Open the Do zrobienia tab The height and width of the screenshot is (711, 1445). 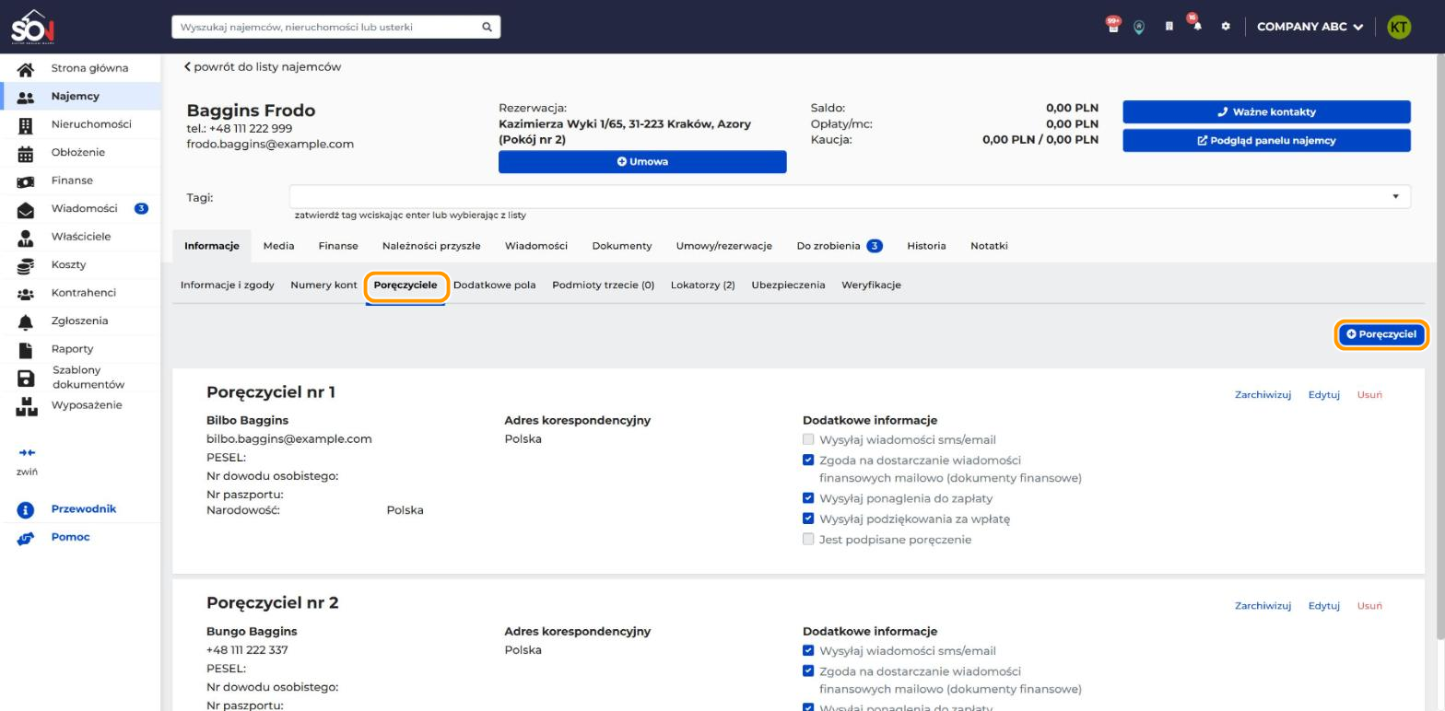(840, 246)
